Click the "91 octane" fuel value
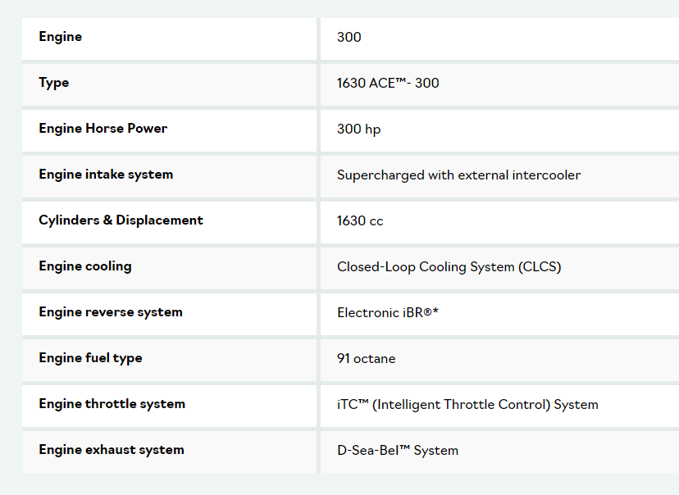 (366, 359)
